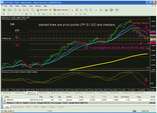Open the Periods clock dropdown
157x113 pixels.
click(112, 10)
